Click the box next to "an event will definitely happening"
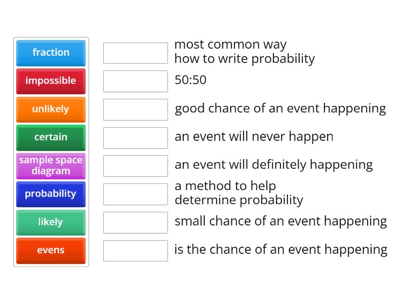This screenshot has width=405, height=304. click(x=135, y=165)
